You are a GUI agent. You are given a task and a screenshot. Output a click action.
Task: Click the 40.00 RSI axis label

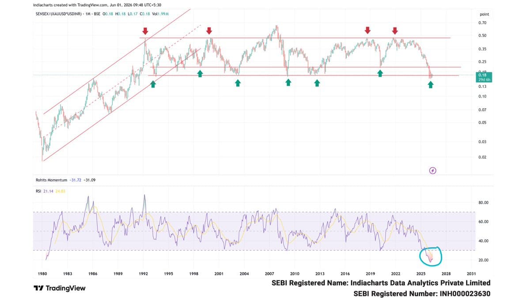point(483,241)
